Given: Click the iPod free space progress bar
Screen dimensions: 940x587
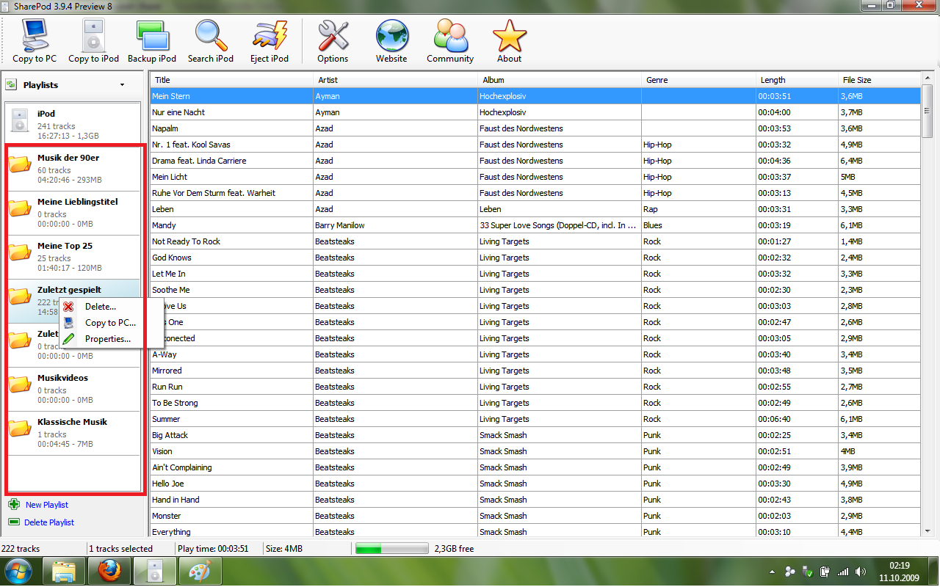Looking at the screenshot, I should tap(391, 548).
